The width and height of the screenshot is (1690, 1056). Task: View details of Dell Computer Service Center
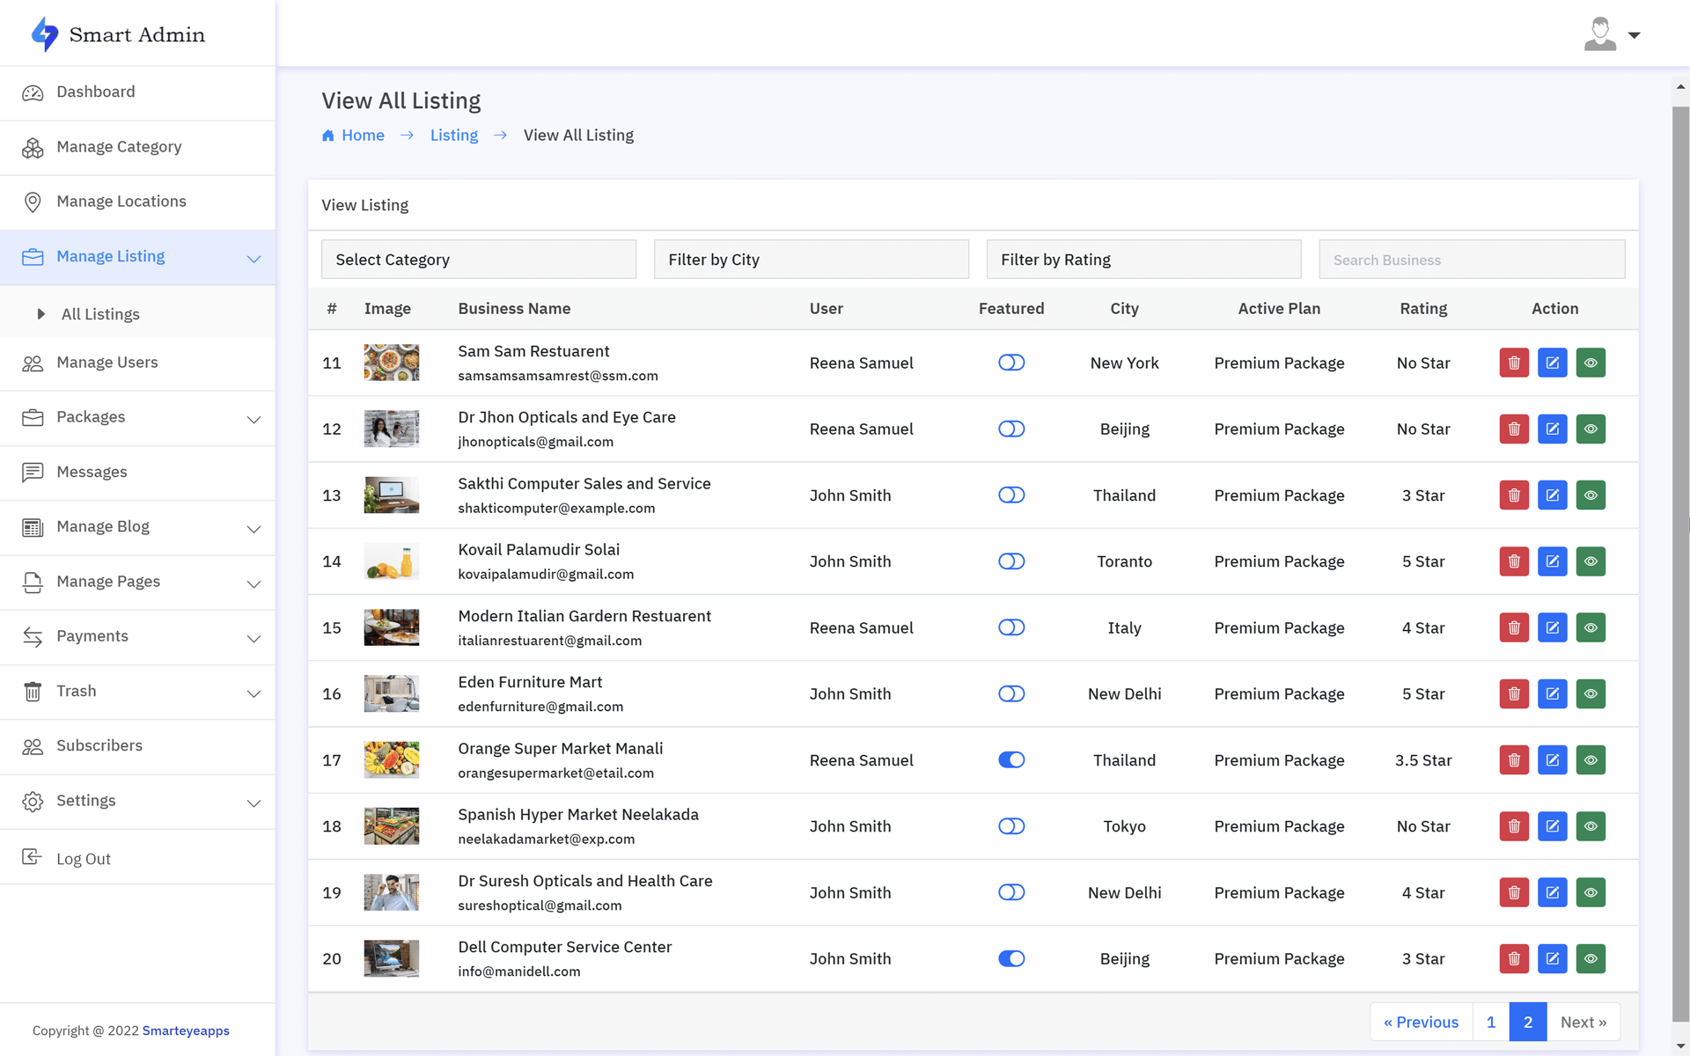pyautogui.click(x=1591, y=958)
